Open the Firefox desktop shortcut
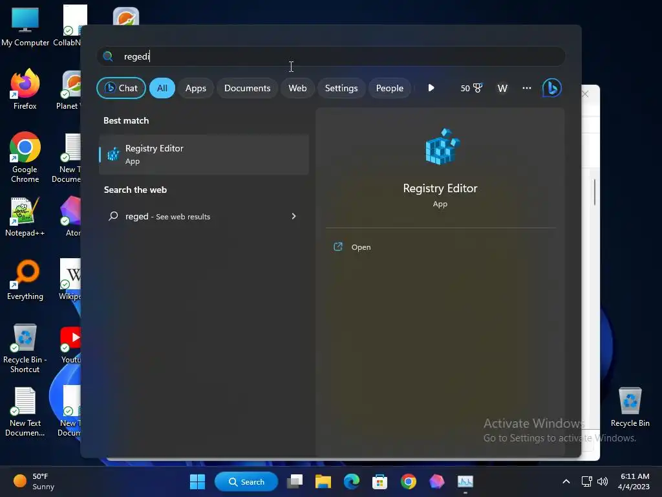This screenshot has height=497, width=662. [25, 89]
